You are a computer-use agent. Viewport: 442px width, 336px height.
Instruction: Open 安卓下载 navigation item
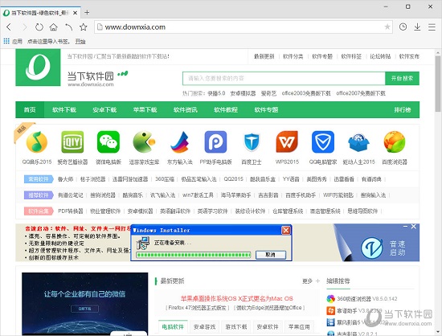point(104,110)
